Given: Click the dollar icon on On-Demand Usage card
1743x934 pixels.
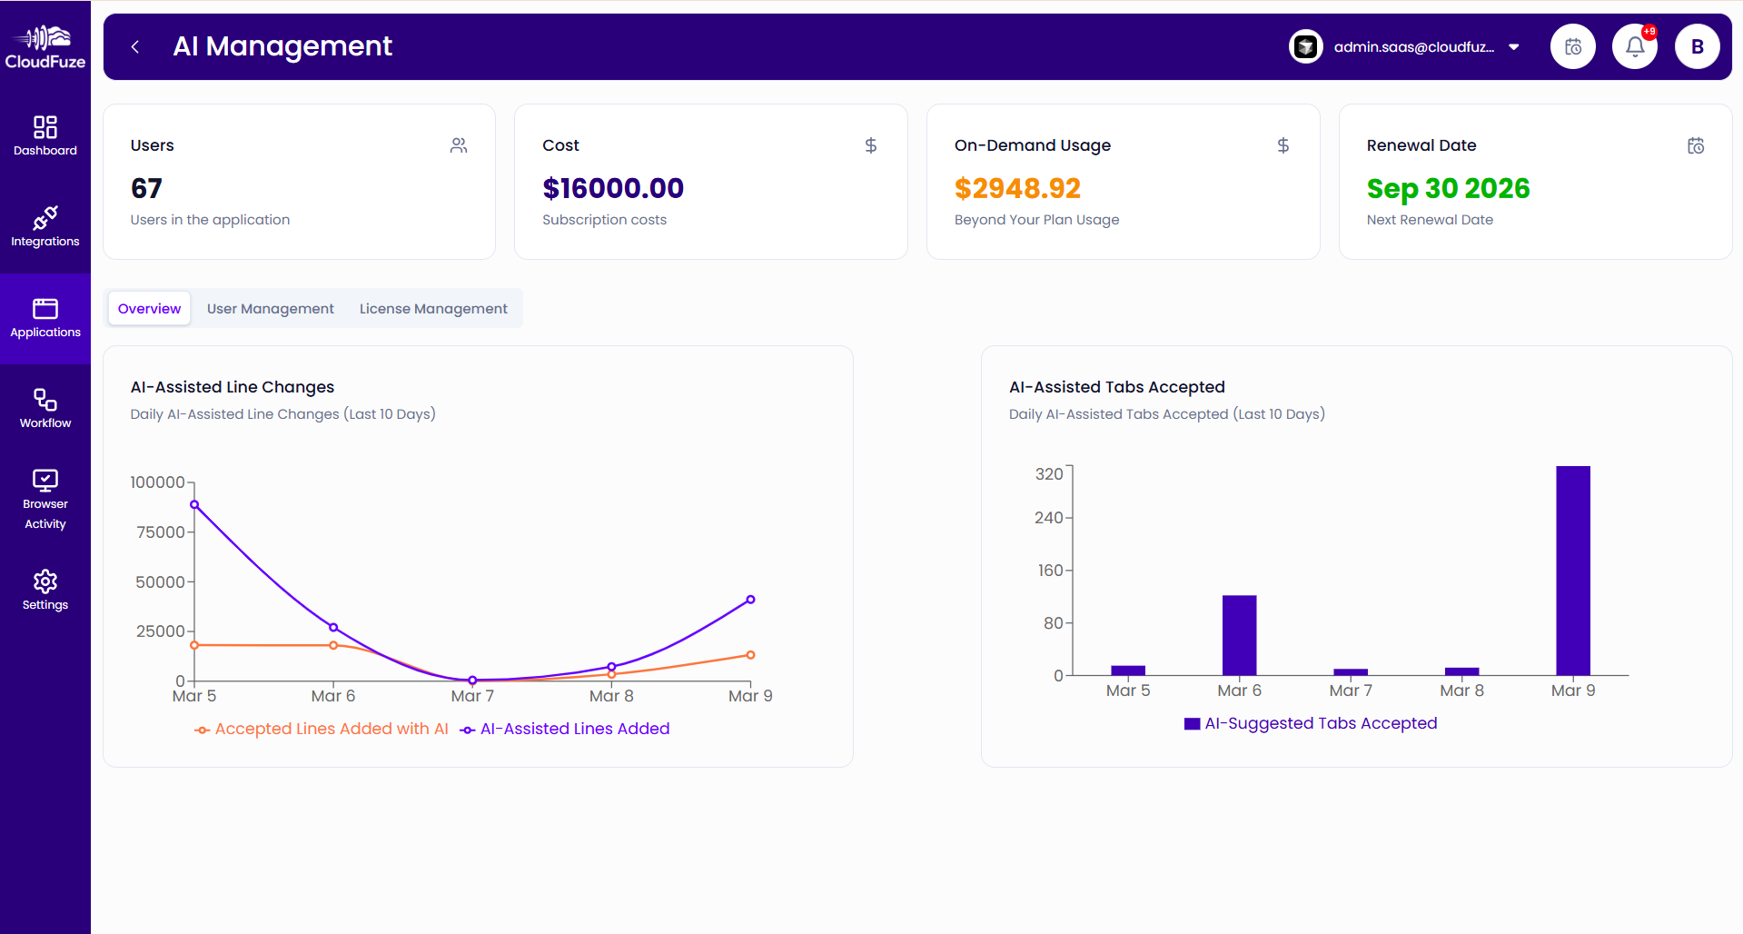Looking at the screenshot, I should 1282,145.
